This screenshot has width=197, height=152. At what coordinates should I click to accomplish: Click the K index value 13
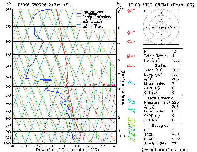(x=174, y=51)
